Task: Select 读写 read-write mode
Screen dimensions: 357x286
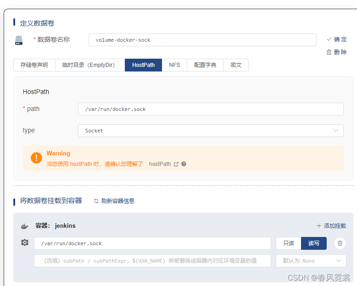Action: click(314, 243)
